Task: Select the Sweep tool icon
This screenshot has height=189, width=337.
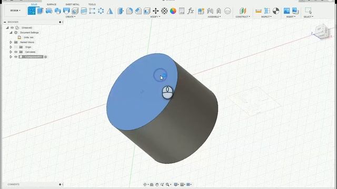Action: tap(57, 10)
